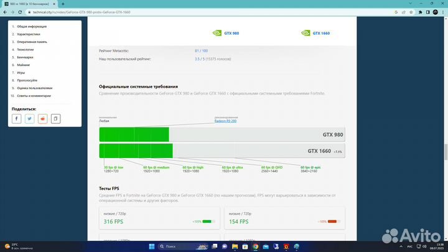Open File Explorer from taskbar
Viewport: 448px width, 252px height.
point(235,246)
